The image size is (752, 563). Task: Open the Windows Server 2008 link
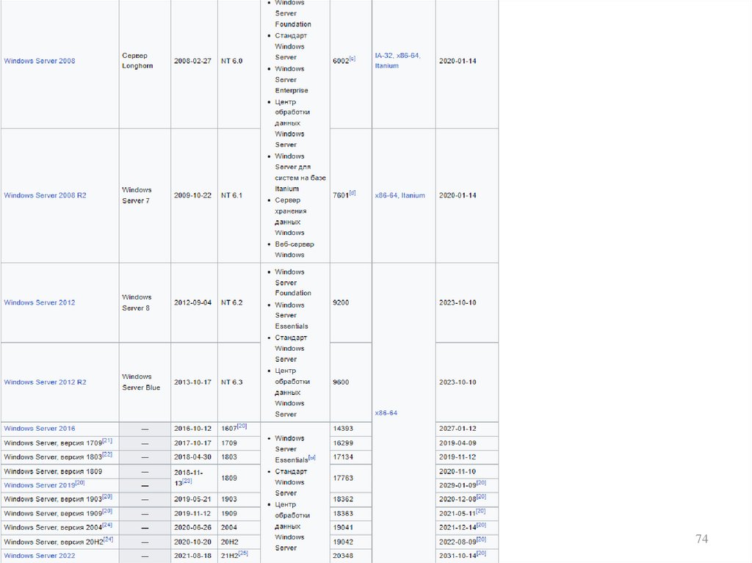(40, 61)
